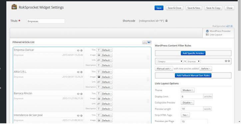The height and width of the screenshot is (124, 241).
Task: Click info icon beside Intendencia de San José
Action: pos(82,116)
